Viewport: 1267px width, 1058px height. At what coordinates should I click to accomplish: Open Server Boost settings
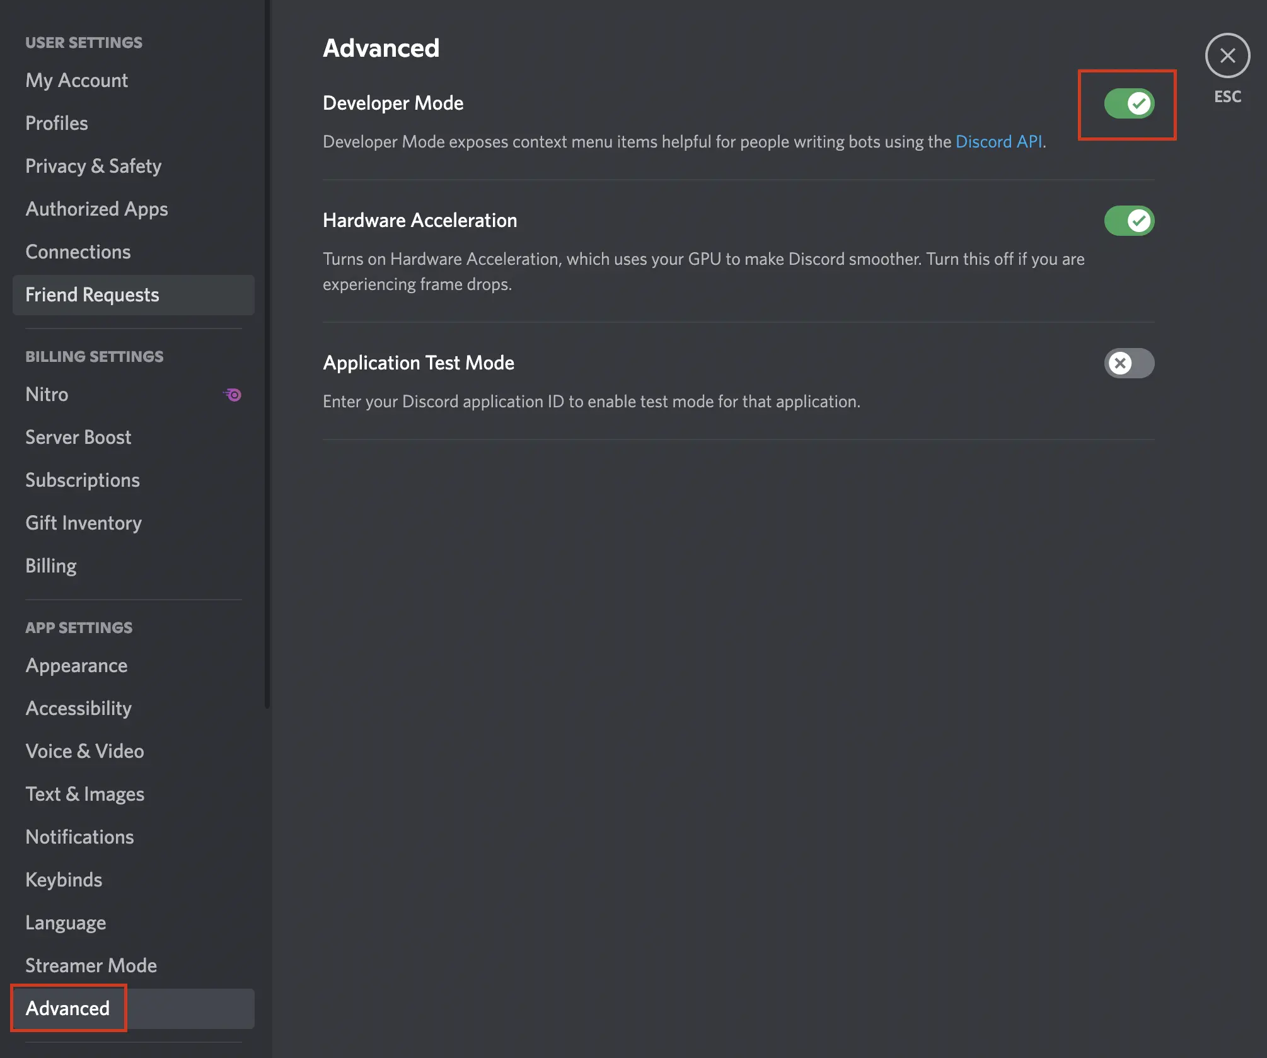click(78, 437)
